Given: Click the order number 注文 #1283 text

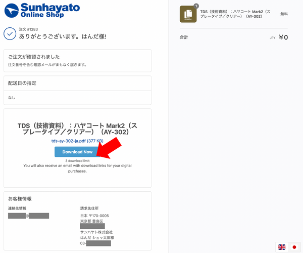Looking at the screenshot, I should click(28, 29).
